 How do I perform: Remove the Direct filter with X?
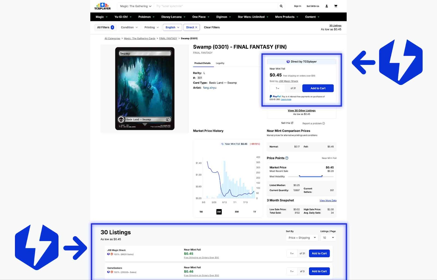tap(196, 27)
